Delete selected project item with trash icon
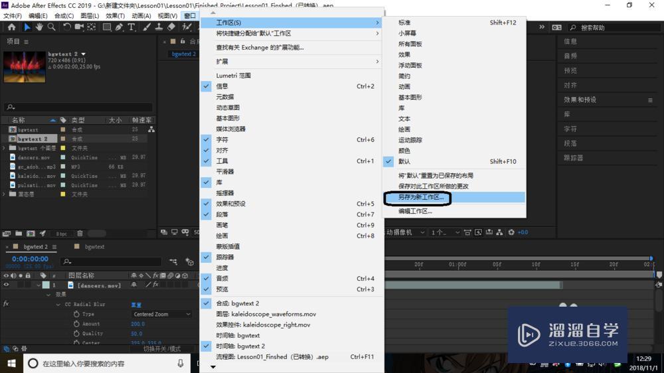This screenshot has width=664, height=373. point(80,233)
